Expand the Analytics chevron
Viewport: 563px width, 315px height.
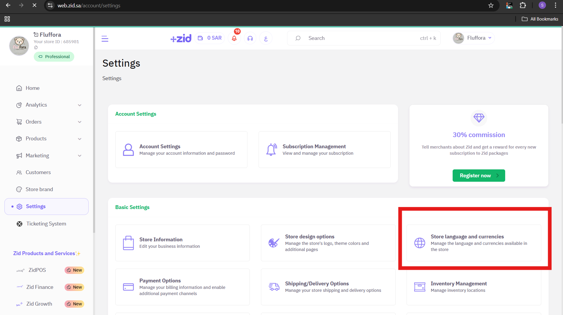80,105
